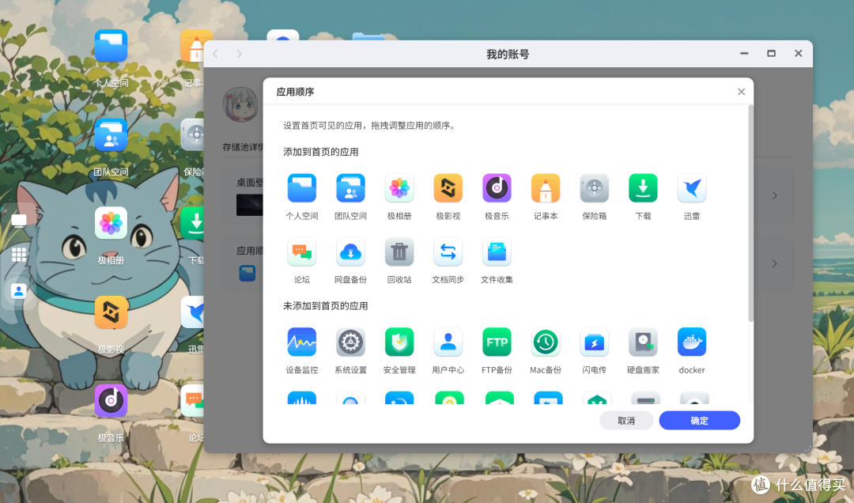Select 个人空间 icon in the app order dialog
The width and height of the screenshot is (854, 503).
tap(302, 188)
